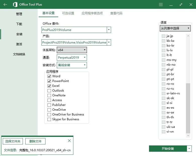Check the tr-tr language checkbox
The height and width of the screenshot is (156, 196).
164,122
